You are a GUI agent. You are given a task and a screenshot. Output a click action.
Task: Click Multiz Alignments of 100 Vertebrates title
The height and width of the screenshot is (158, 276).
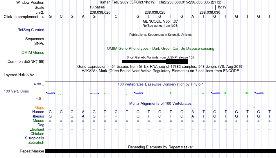(x=160, y=104)
